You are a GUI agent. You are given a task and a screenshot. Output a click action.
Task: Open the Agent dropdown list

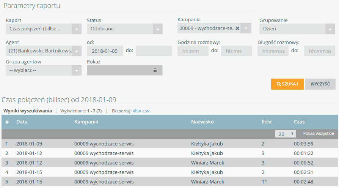coord(44,51)
